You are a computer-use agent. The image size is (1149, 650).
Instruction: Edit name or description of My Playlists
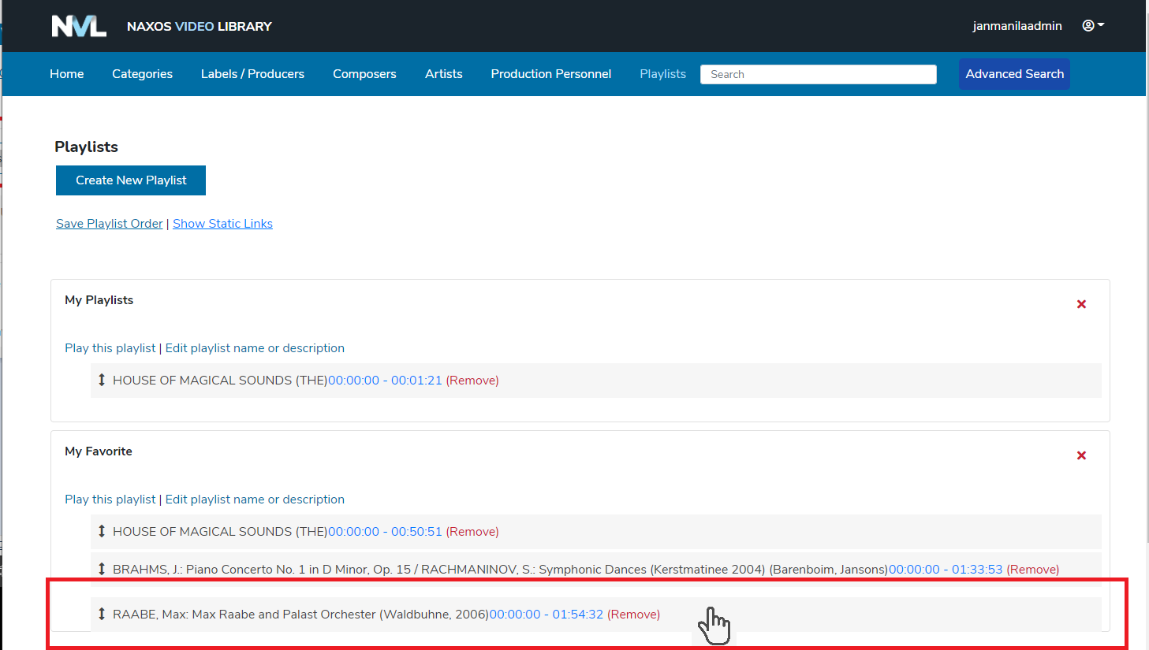255,348
